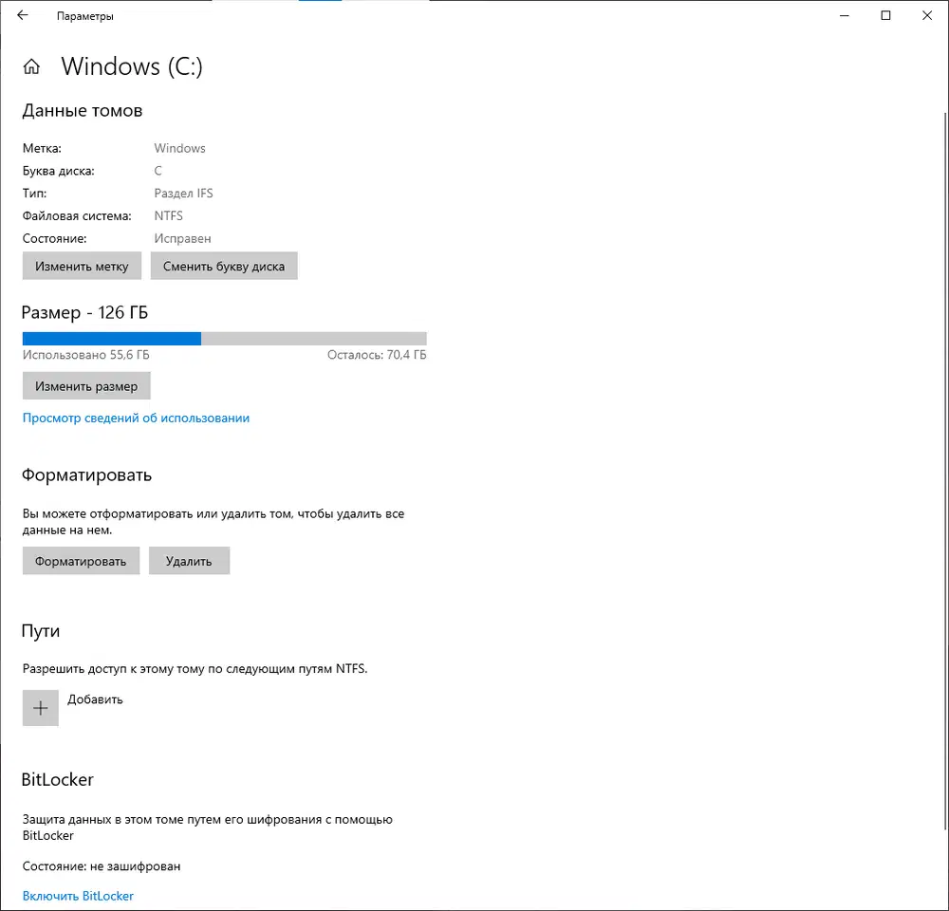Click the Данные томов heading
The width and height of the screenshot is (949, 911).
pyautogui.click(x=83, y=111)
